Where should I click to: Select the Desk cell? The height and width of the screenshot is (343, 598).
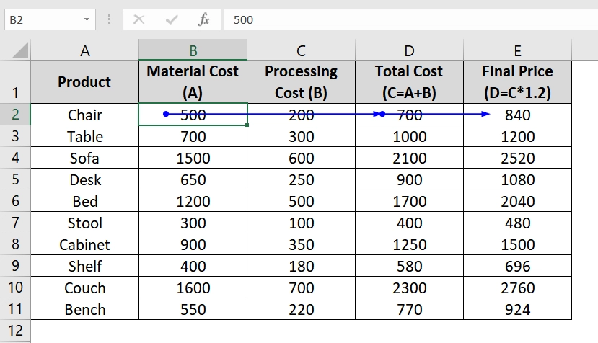[x=84, y=179]
